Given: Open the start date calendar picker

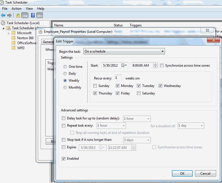Looking at the screenshot, I should 125,66.
